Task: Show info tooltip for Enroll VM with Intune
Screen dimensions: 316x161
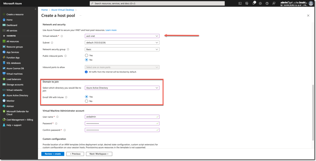Action: point(66,97)
